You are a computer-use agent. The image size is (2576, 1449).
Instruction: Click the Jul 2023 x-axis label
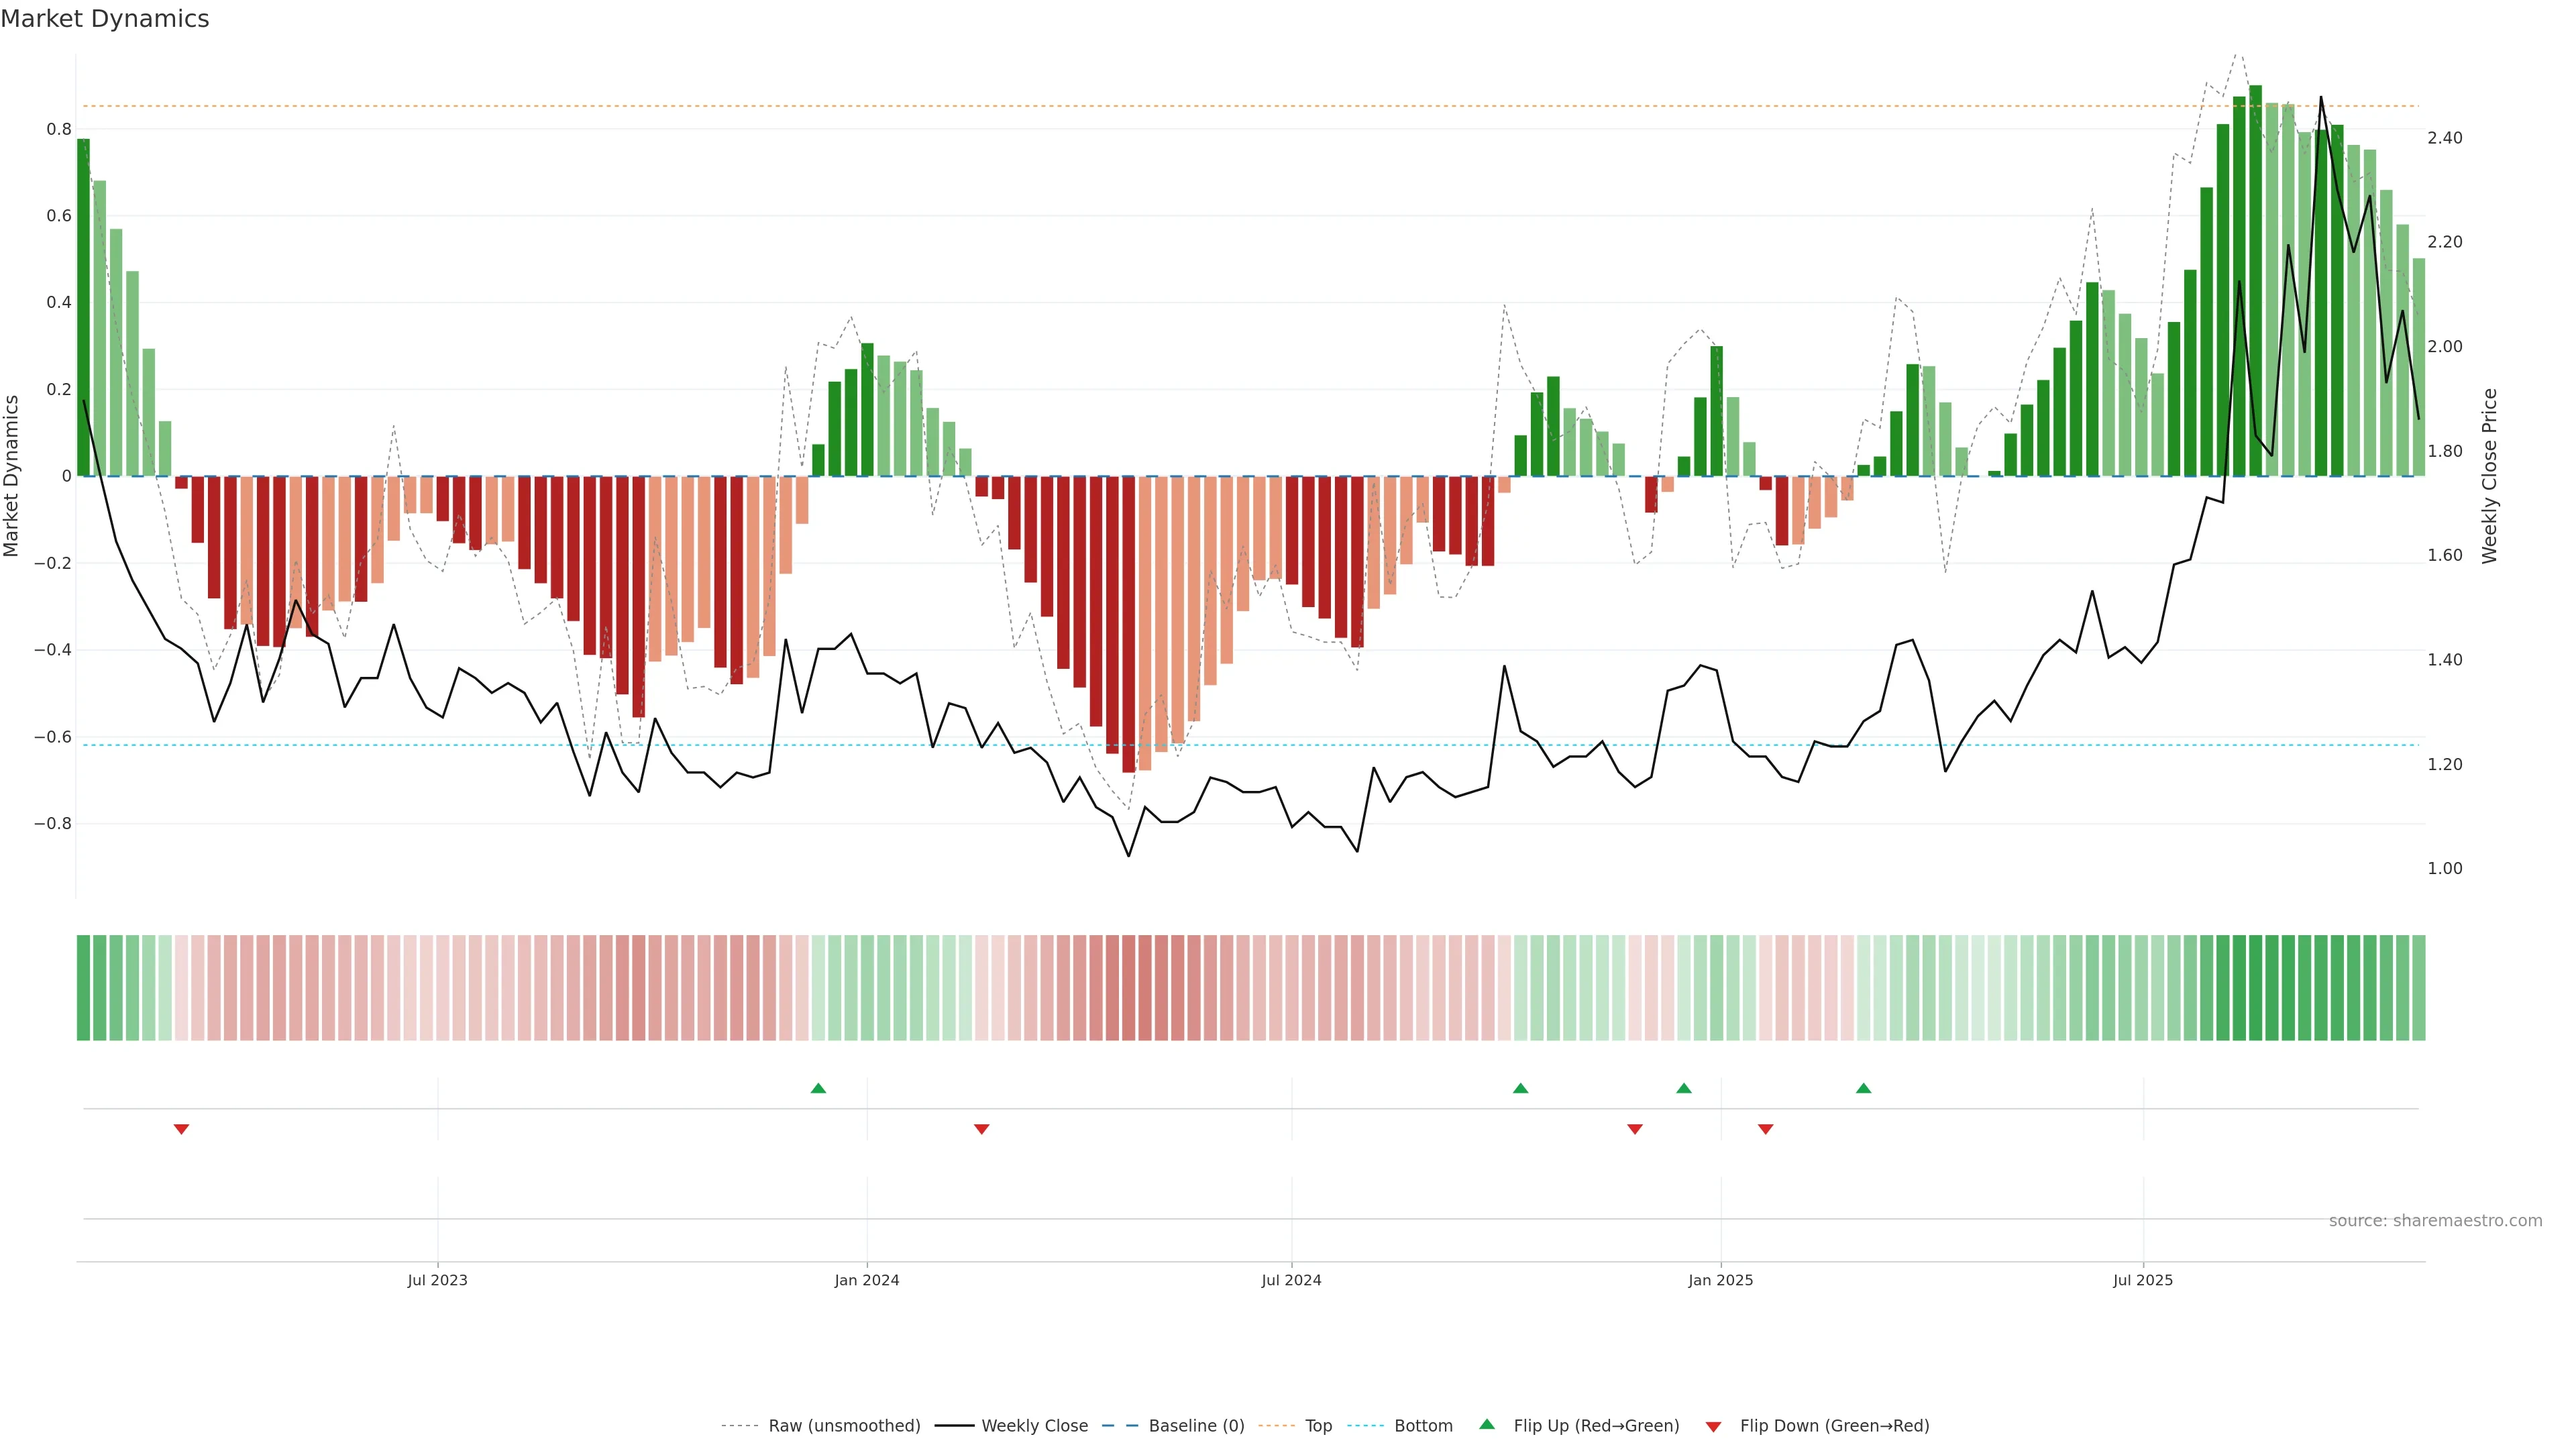pyautogui.click(x=437, y=1280)
